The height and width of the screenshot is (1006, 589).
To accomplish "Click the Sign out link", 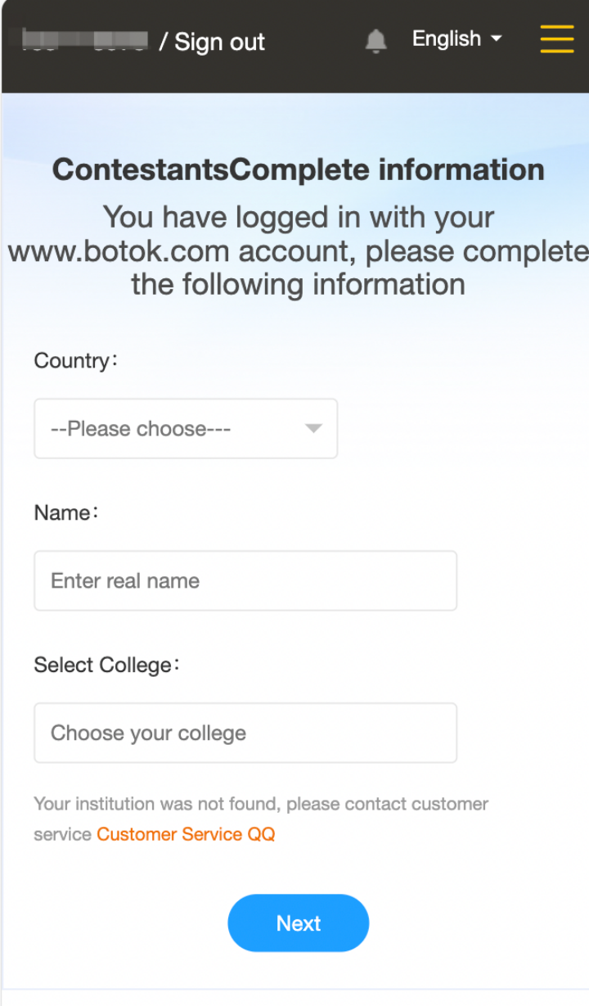I will coord(220,42).
